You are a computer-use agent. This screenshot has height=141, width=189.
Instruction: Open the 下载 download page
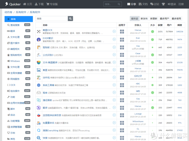pyautogui.click(x=39, y=4)
